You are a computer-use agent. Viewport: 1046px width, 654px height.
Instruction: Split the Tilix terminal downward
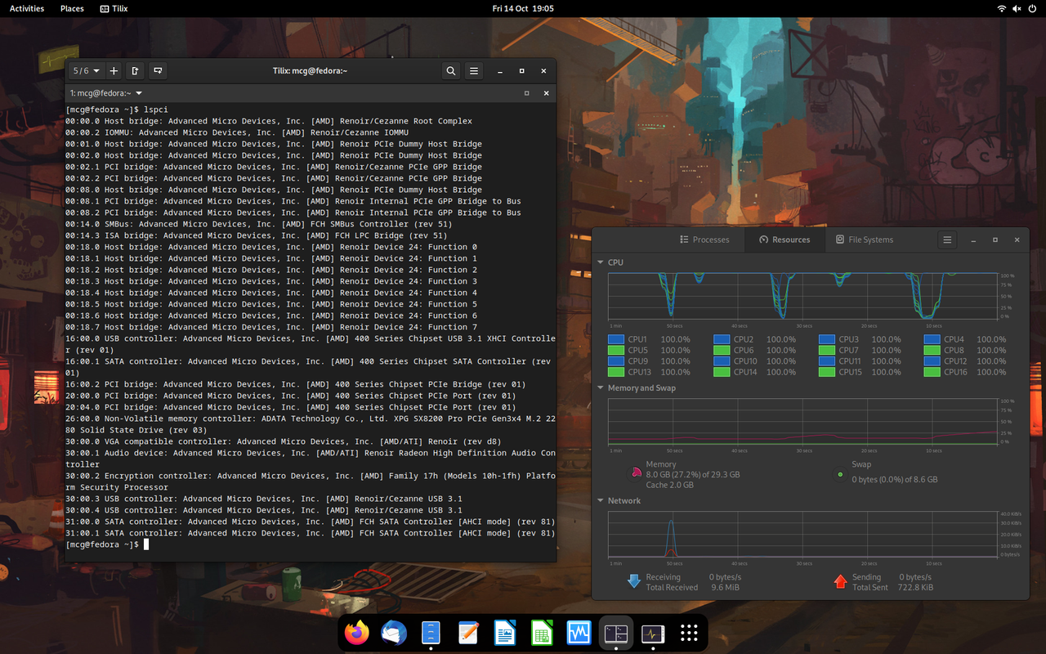(157, 70)
